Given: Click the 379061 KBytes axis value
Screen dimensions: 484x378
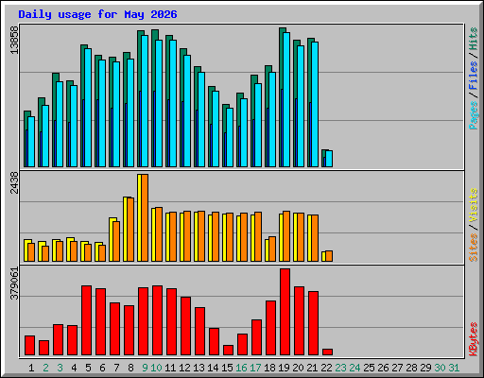Looking at the screenshot, I should (14, 283).
